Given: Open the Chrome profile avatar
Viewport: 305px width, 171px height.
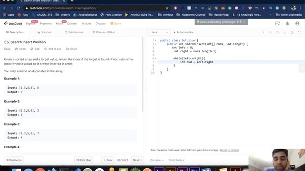Looking at the screenshot, I should coord(294,8).
